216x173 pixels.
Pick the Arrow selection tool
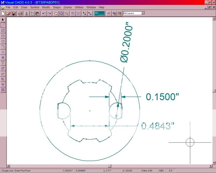coord(3,19)
